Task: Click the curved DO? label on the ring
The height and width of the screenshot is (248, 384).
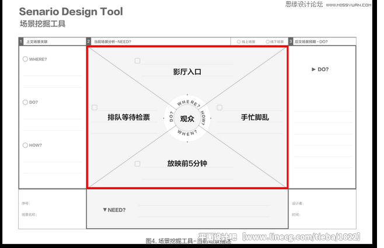Action: pyautogui.click(x=171, y=117)
